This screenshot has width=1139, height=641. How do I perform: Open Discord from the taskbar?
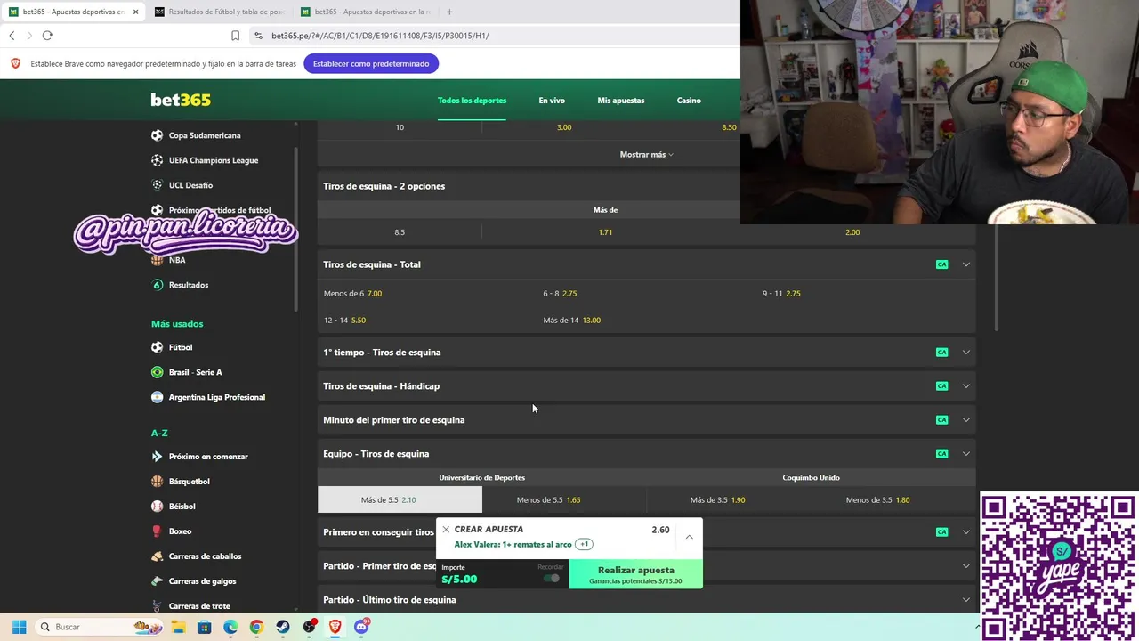(x=361, y=627)
